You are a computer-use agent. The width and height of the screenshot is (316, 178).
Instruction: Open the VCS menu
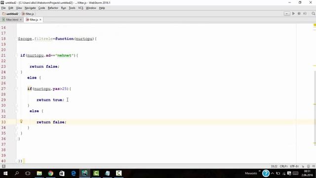pyautogui.click(x=80, y=8)
